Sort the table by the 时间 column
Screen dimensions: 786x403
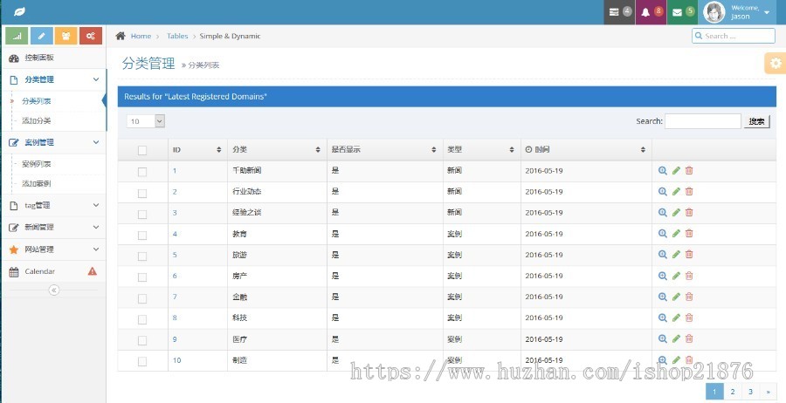(x=586, y=150)
